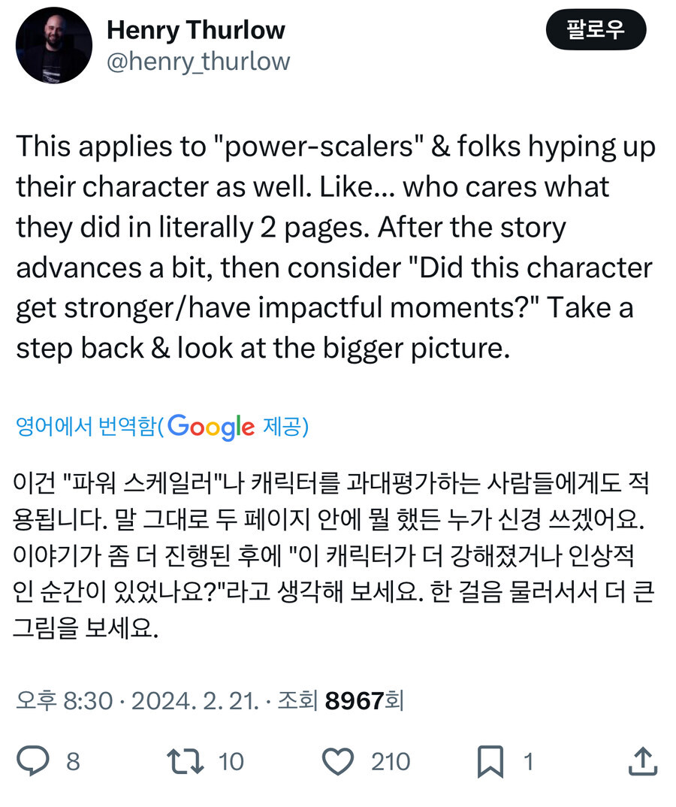This screenshot has height=807, width=676.
Task: Open the share upload icon
Action: 642,761
